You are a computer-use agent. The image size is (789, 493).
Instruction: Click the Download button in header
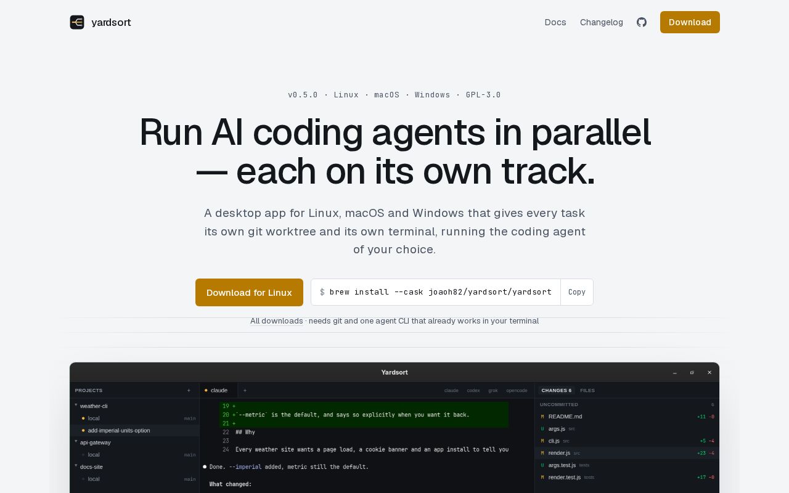point(690,22)
